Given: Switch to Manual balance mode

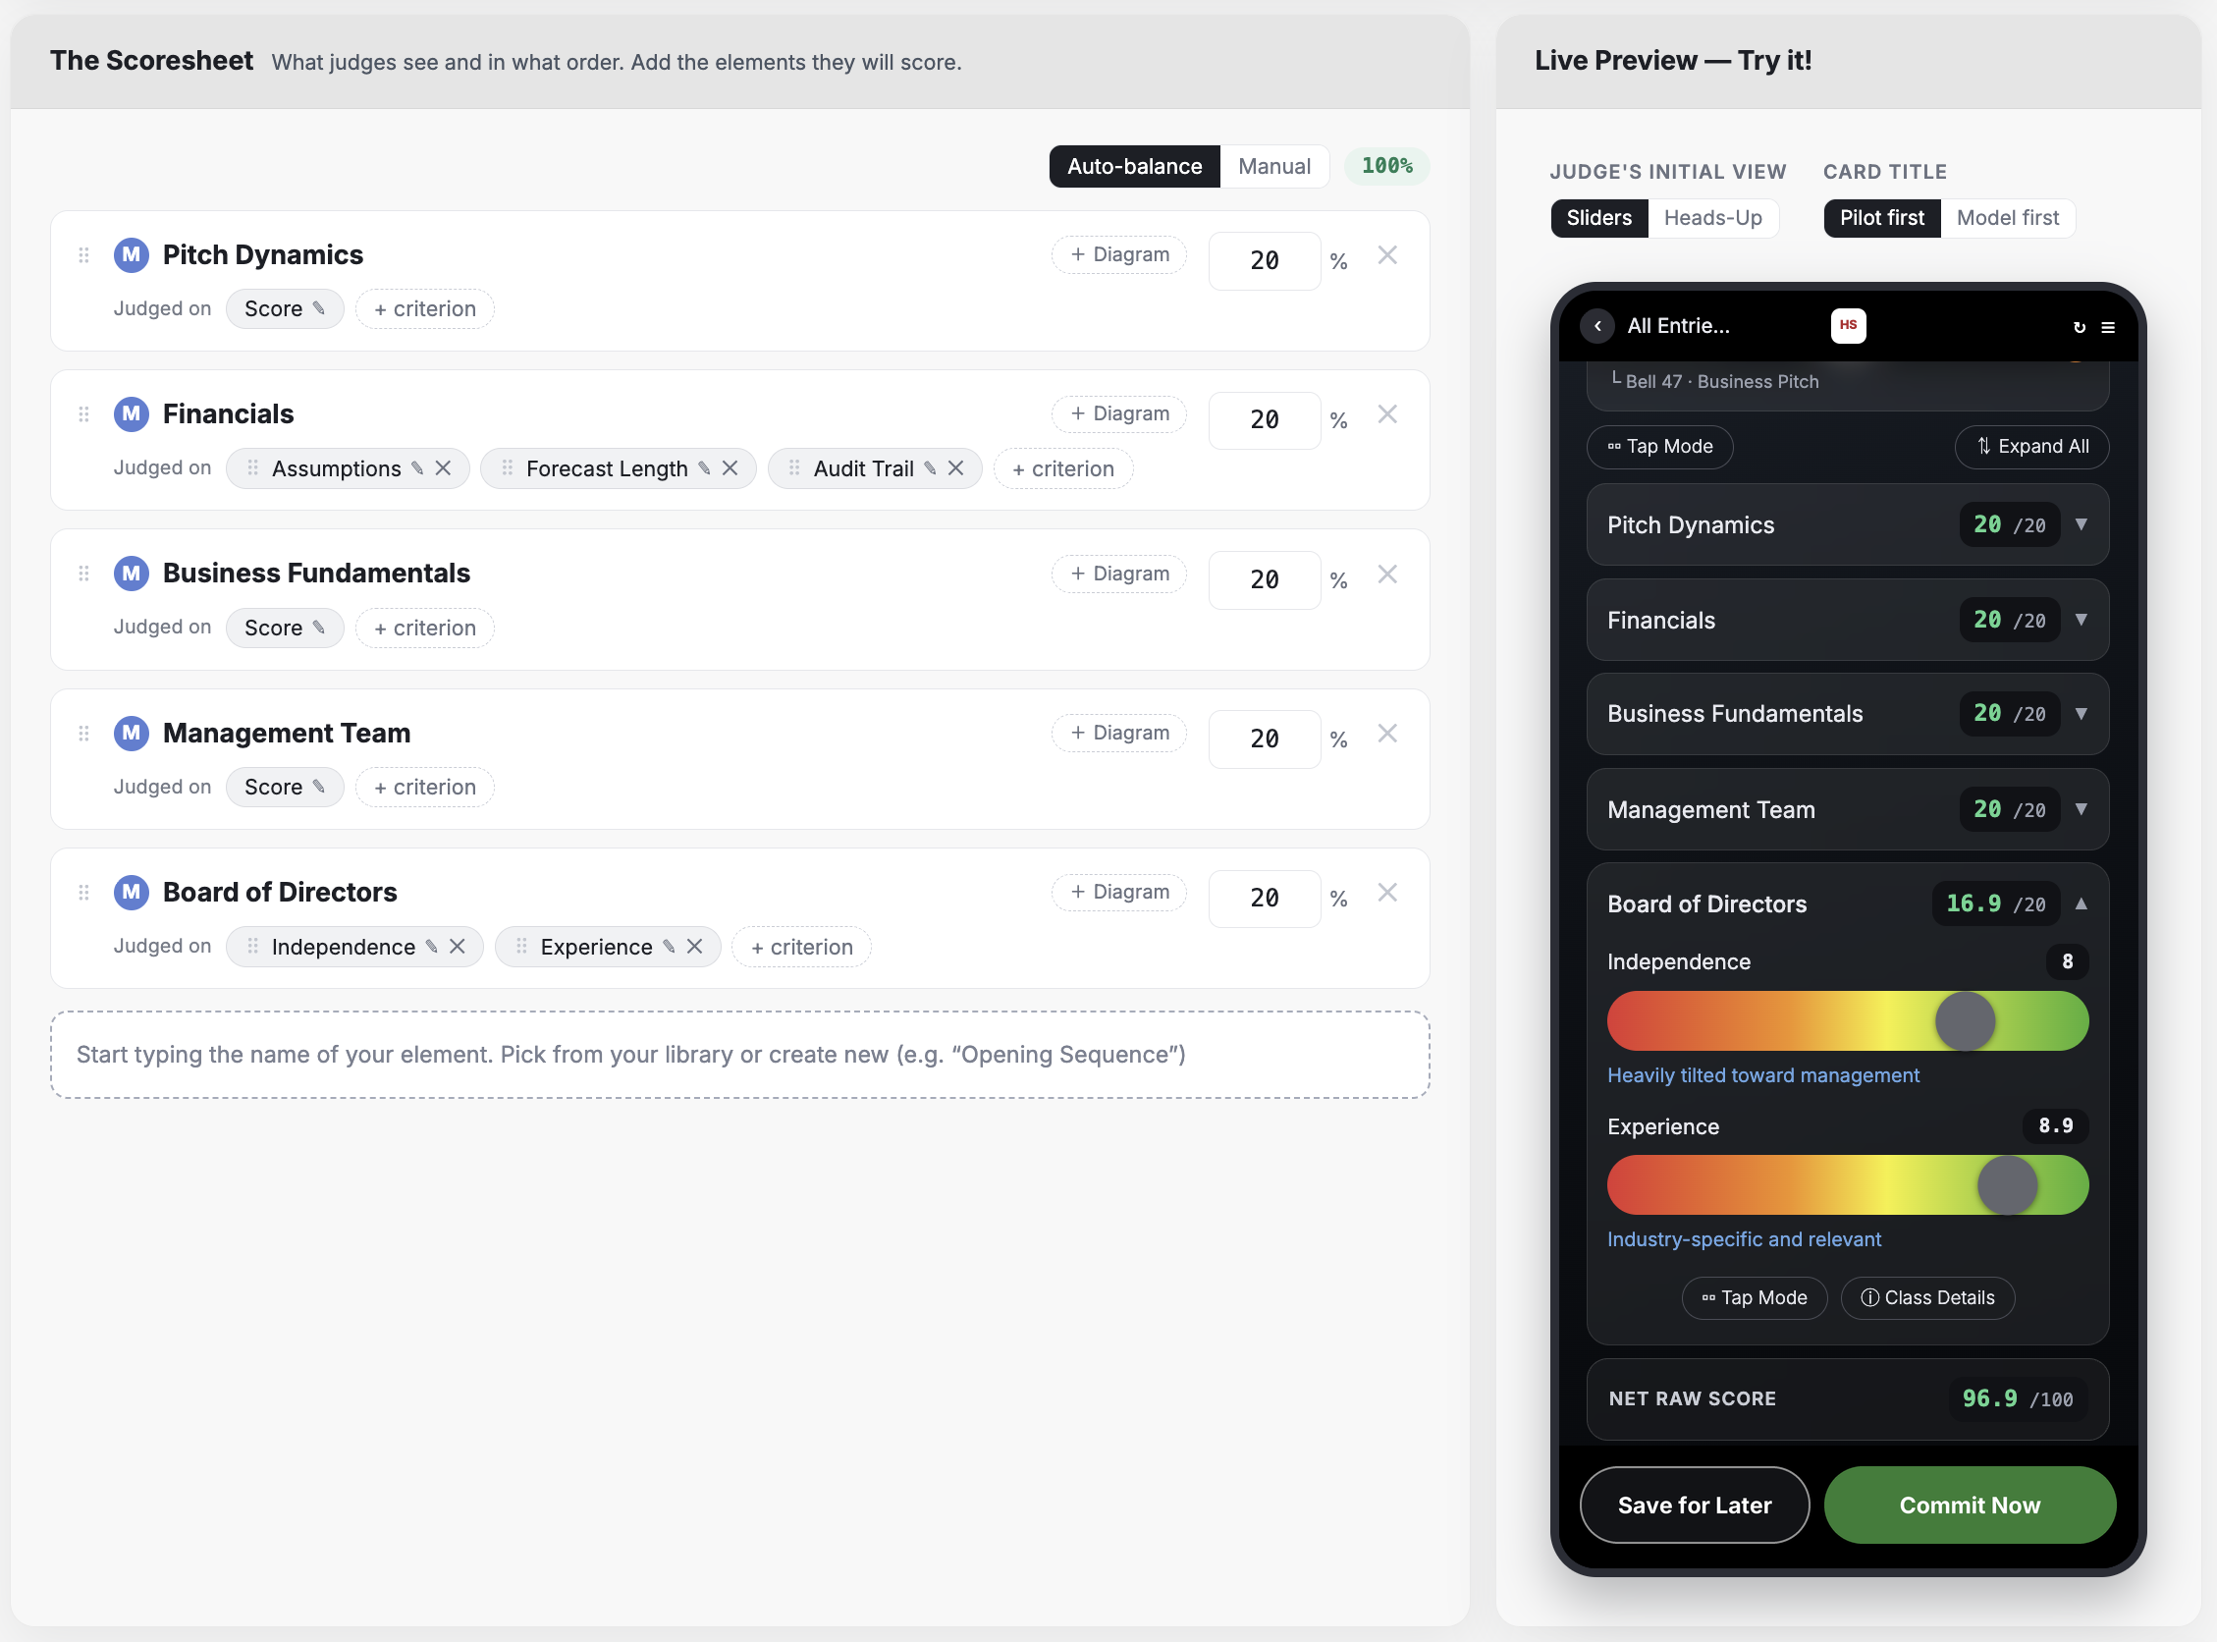Looking at the screenshot, I should [1274, 166].
